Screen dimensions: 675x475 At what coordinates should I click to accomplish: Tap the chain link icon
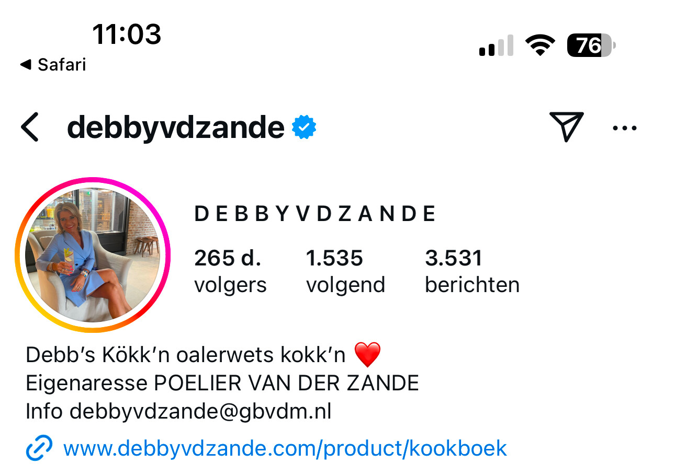pyautogui.click(x=39, y=448)
